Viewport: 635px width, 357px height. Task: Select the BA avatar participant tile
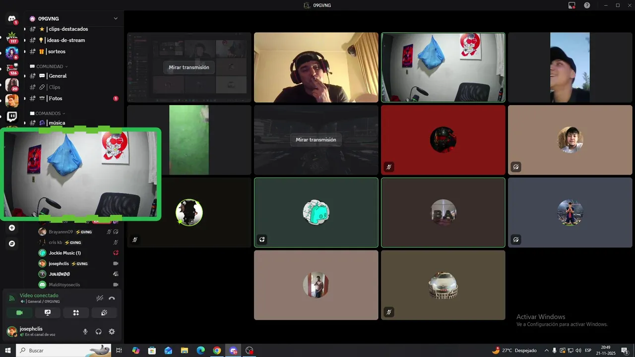tap(443, 212)
